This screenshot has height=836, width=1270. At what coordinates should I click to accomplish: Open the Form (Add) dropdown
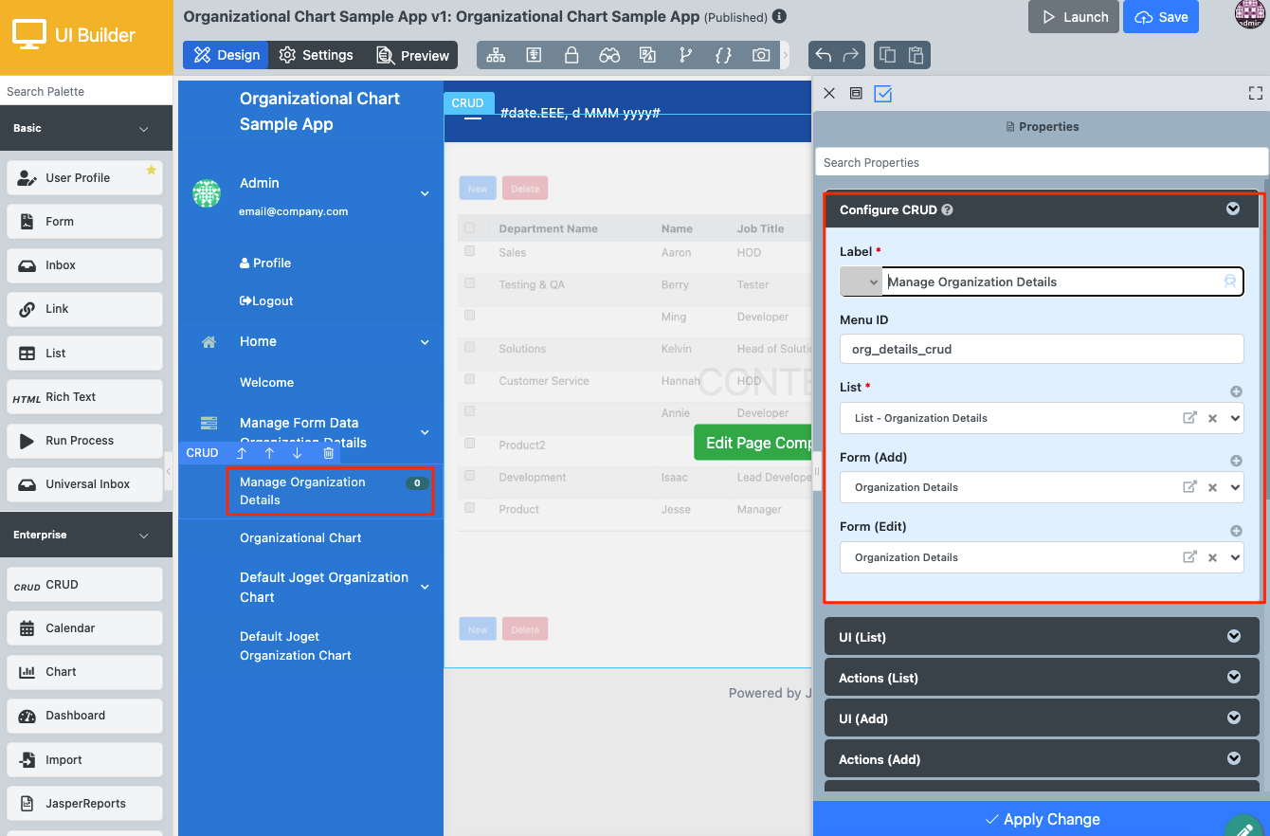point(1235,487)
